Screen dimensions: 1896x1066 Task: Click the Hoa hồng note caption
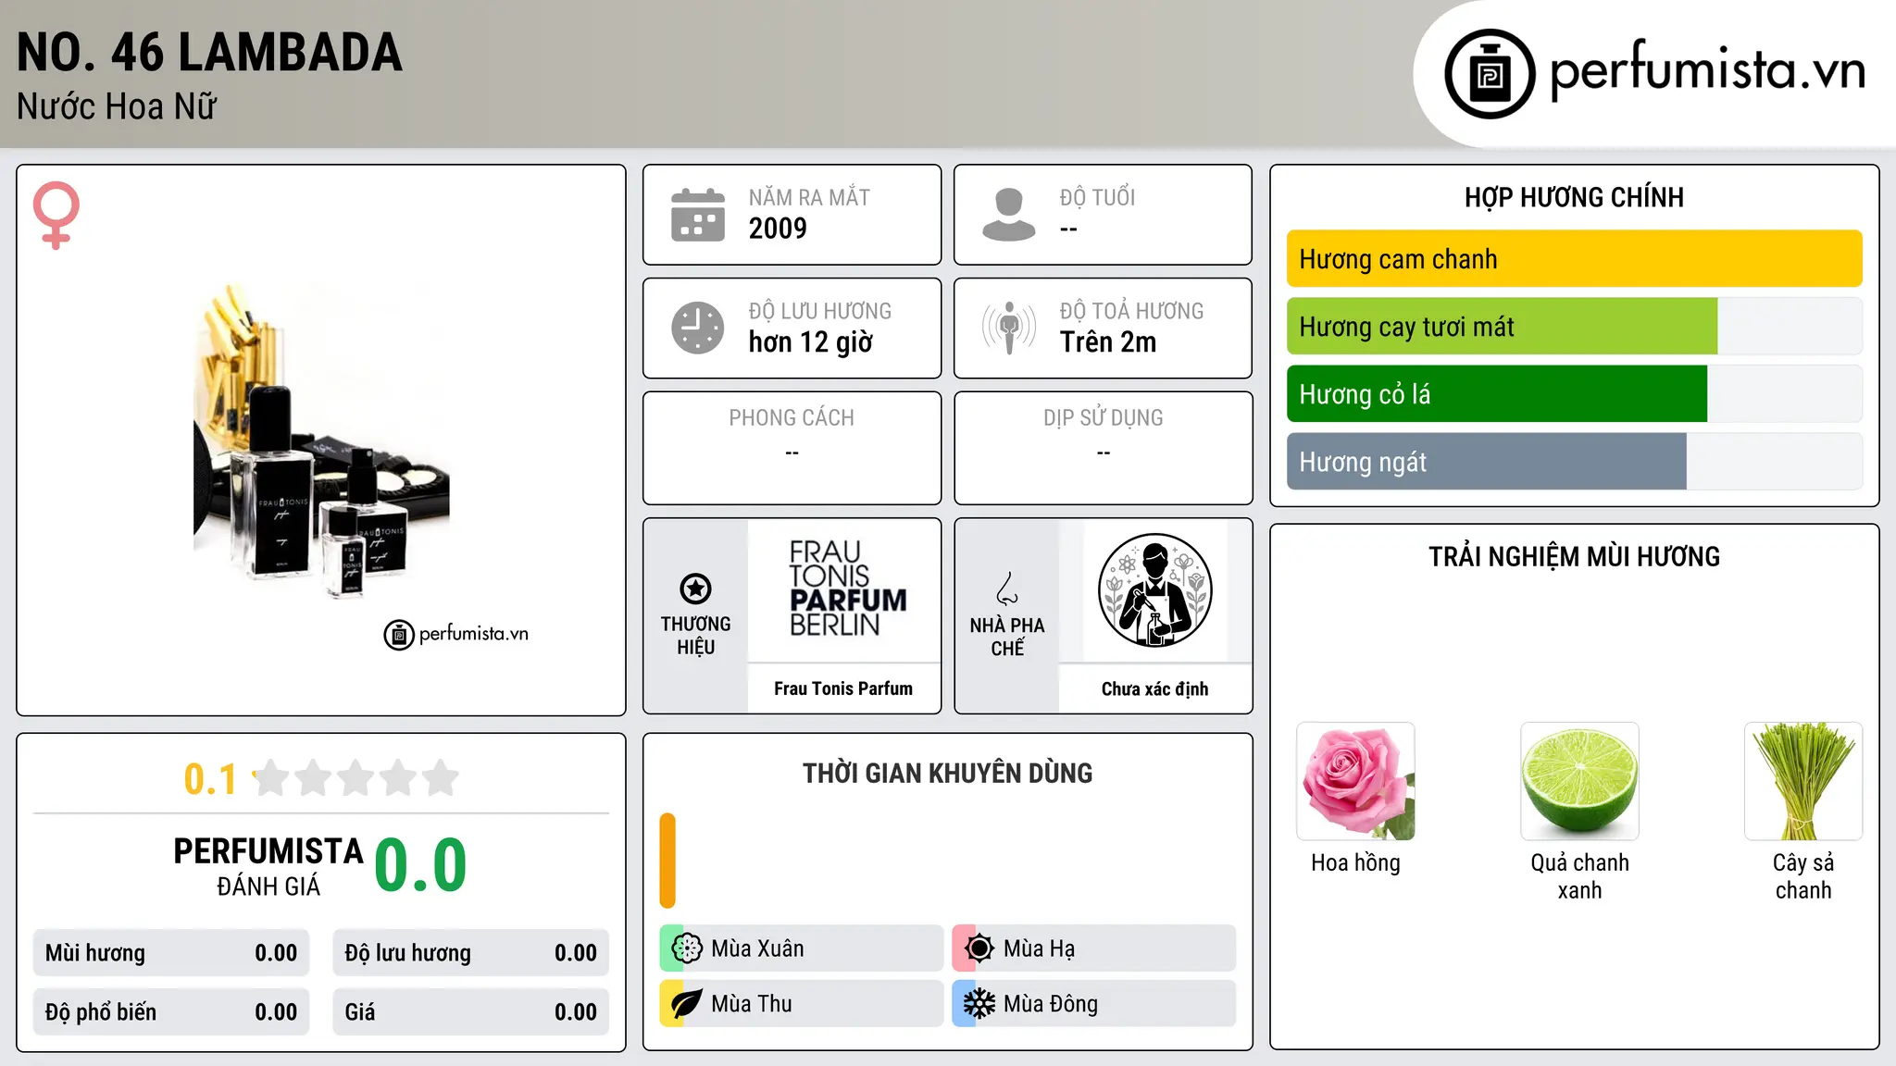(x=1355, y=863)
